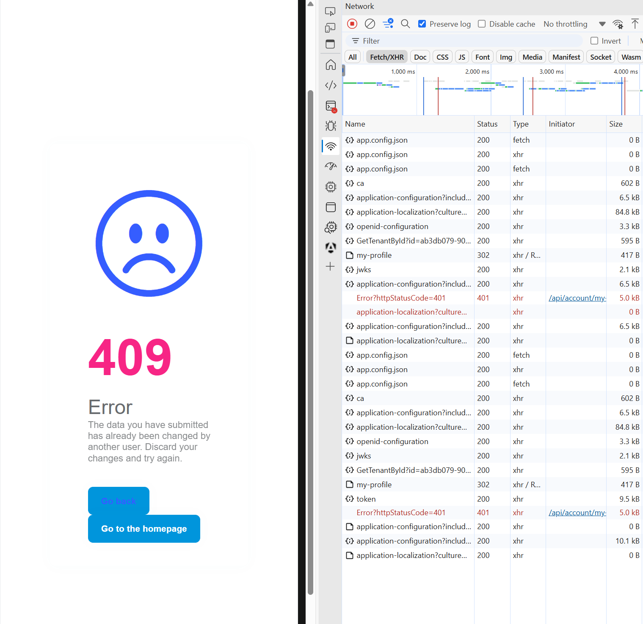Open the Console tool in activity bar
Image resolution: width=643 pixels, height=624 pixels.
331,106
